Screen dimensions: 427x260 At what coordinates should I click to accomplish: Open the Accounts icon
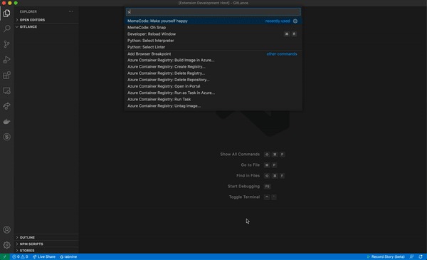click(x=7, y=230)
